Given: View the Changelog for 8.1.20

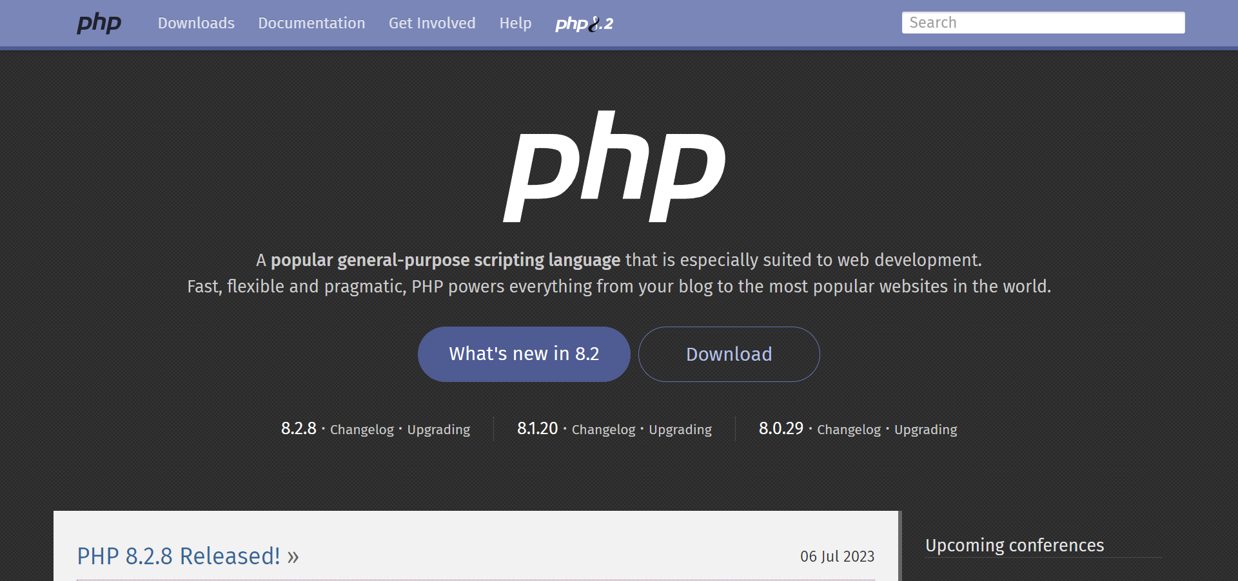Looking at the screenshot, I should tap(604, 430).
